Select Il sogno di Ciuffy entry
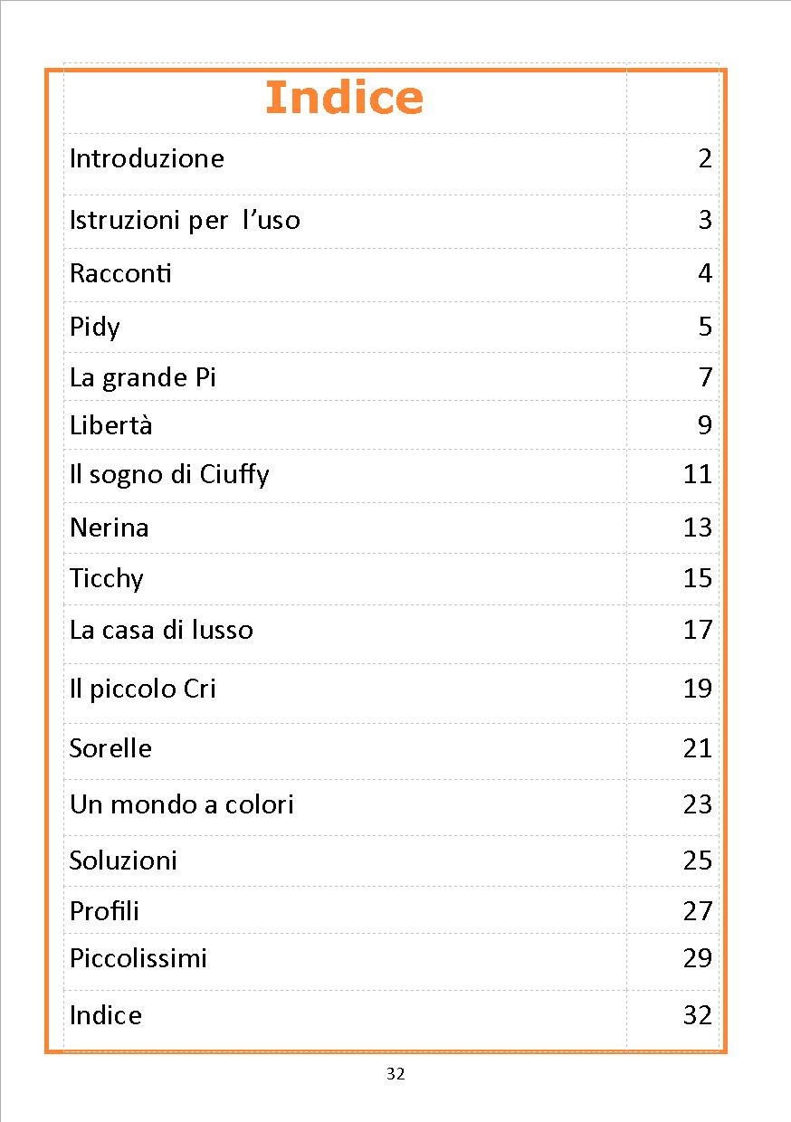The width and height of the screenshot is (791, 1122). (169, 474)
